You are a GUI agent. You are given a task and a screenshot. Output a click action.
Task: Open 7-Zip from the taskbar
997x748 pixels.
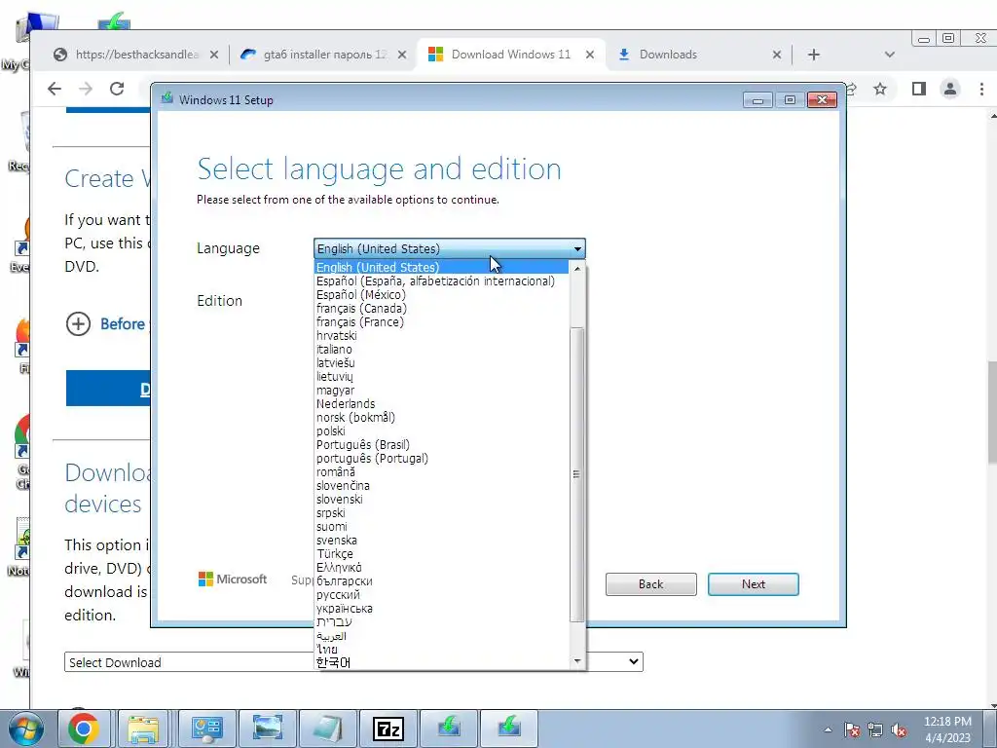[x=388, y=729]
